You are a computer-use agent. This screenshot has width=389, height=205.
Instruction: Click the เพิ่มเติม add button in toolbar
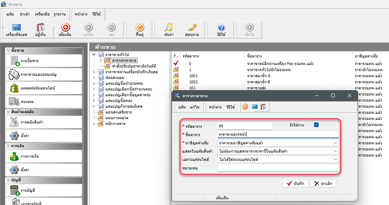[x=65, y=30]
